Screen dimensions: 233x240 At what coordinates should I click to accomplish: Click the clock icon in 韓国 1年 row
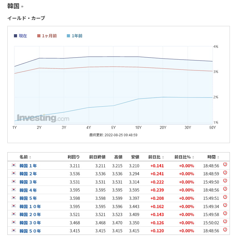tap(225, 164)
